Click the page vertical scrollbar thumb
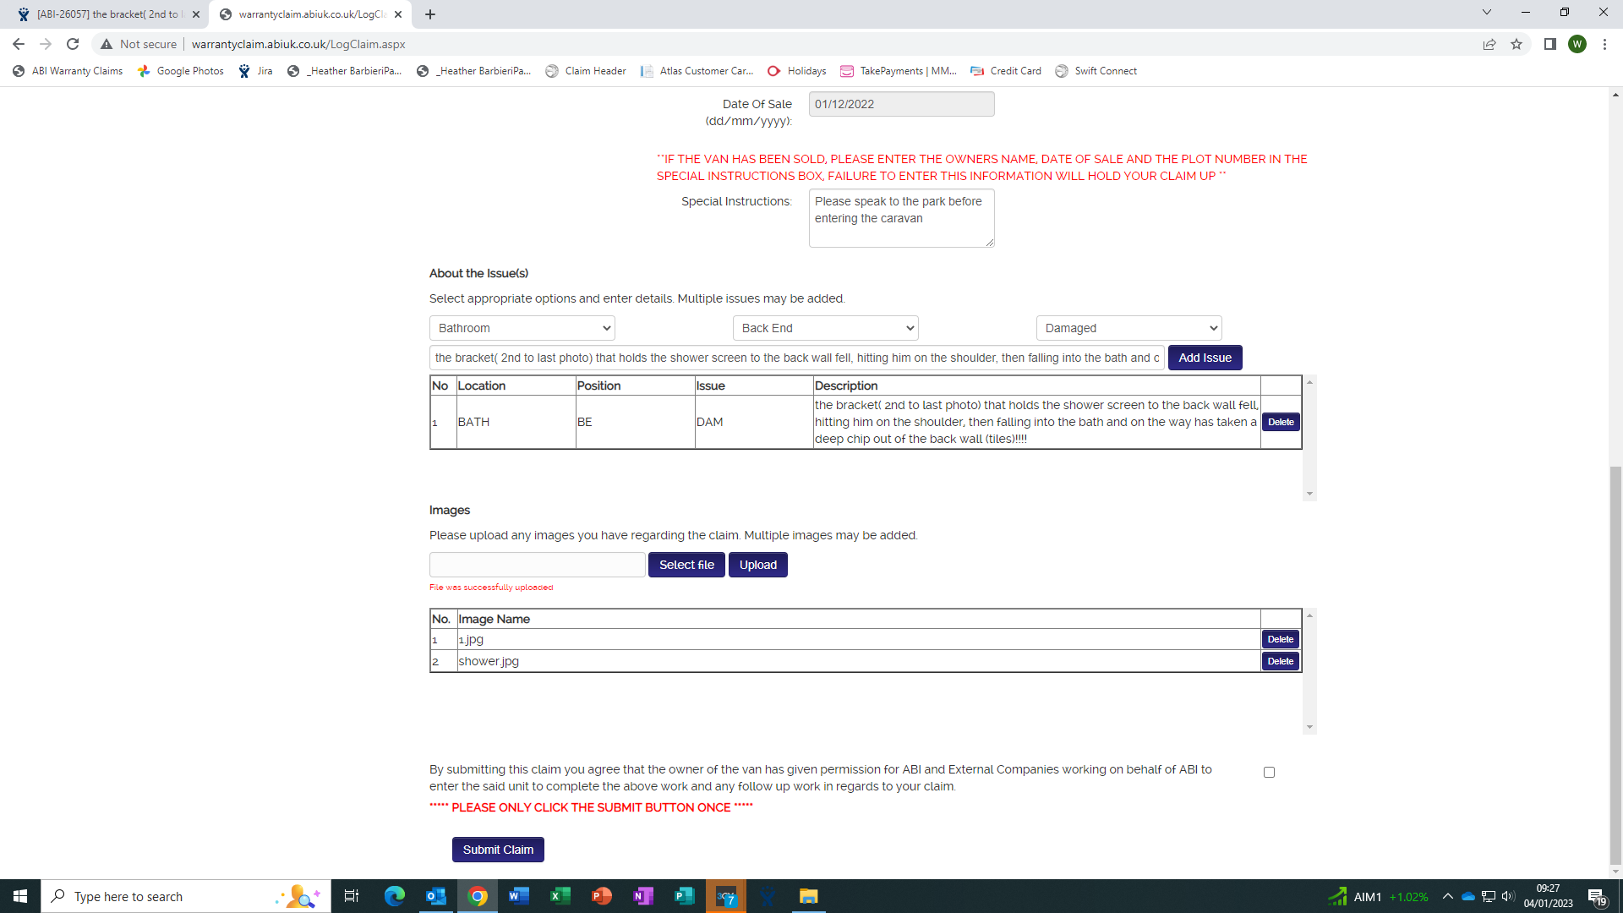 pos(1615,664)
